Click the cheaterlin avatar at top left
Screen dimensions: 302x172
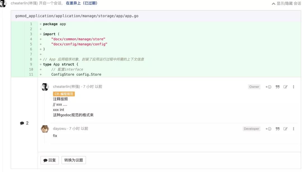tap(3, 3)
